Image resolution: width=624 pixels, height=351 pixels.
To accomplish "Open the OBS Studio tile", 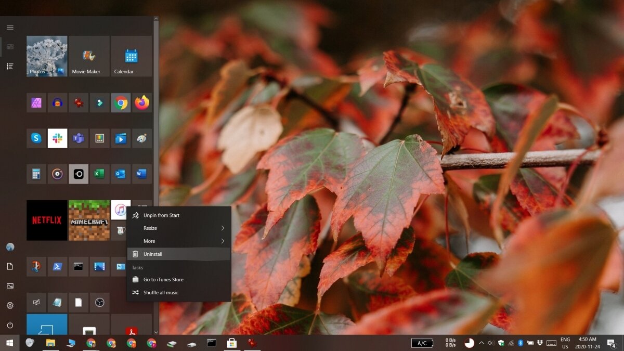I will click(99, 302).
